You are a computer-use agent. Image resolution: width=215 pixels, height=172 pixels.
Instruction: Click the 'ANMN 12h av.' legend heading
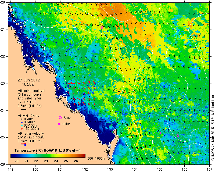[29, 116]
